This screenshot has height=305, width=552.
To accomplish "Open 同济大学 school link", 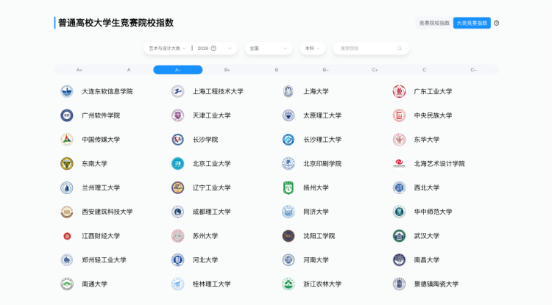I will [x=316, y=212].
